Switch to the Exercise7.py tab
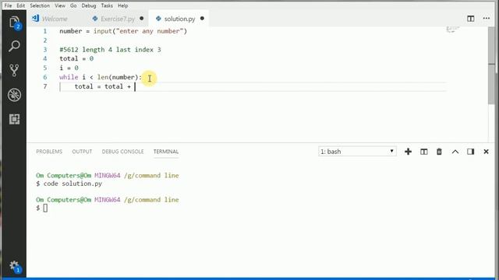This screenshot has width=499, height=280. (118, 19)
